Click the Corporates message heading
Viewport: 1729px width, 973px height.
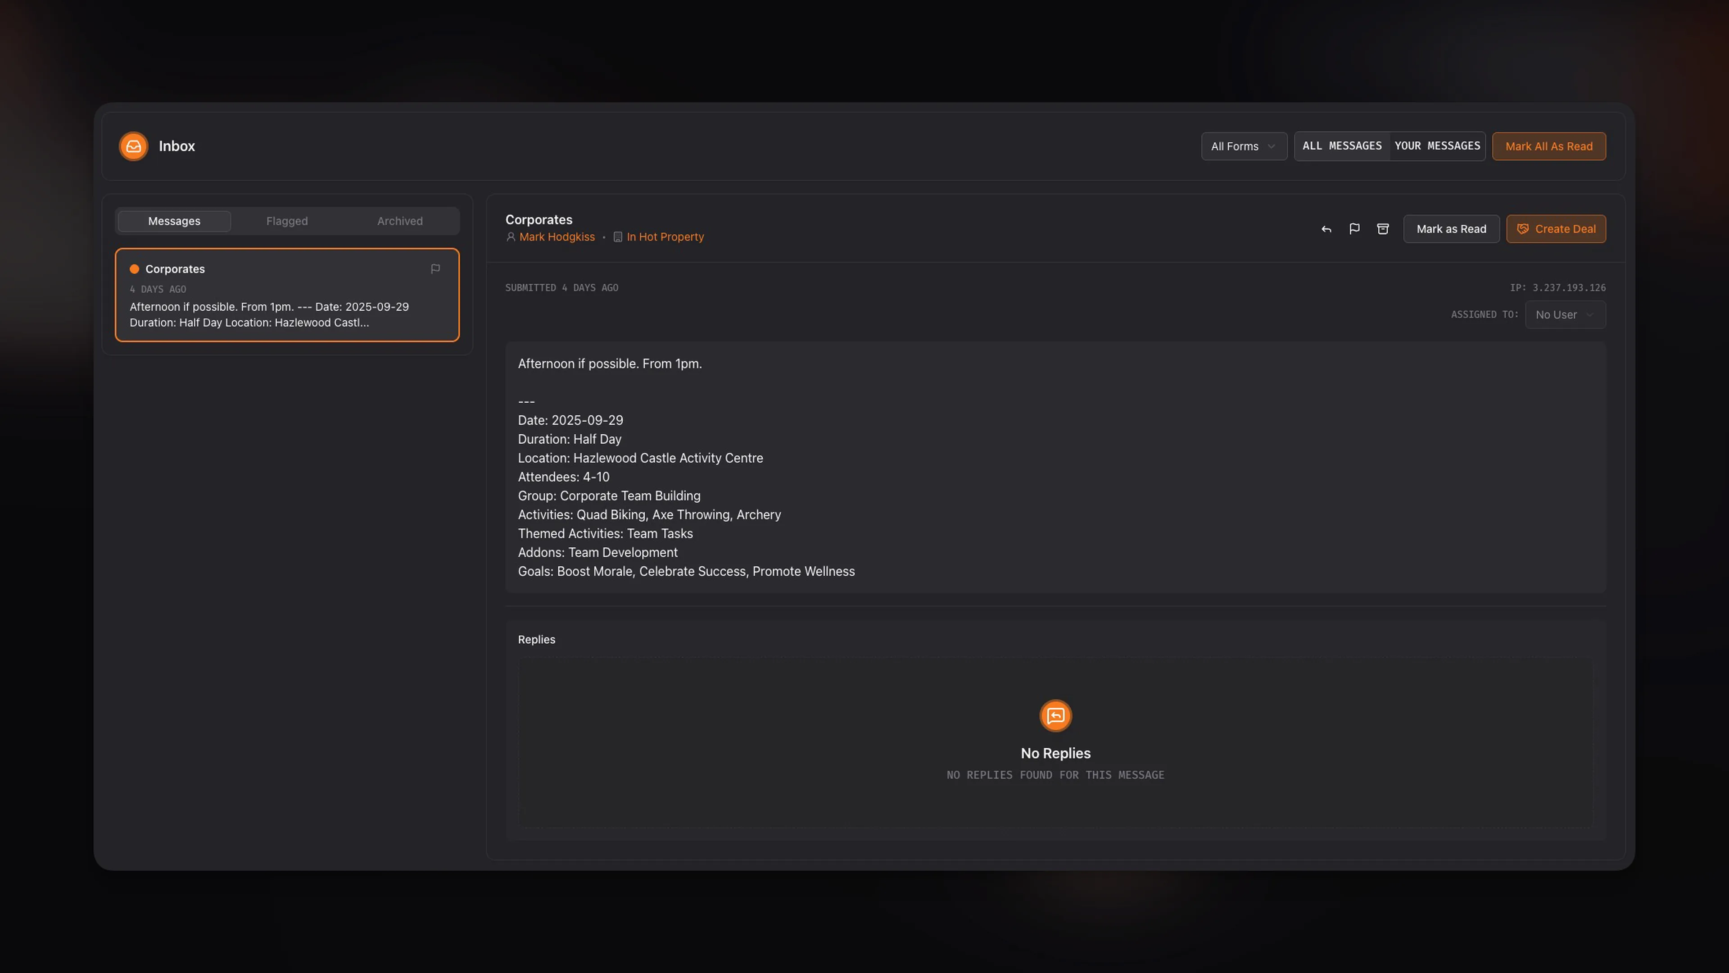click(539, 219)
